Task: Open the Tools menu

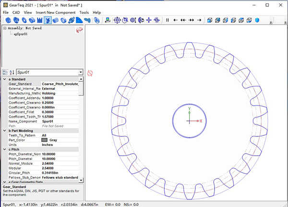Action: coord(84,12)
